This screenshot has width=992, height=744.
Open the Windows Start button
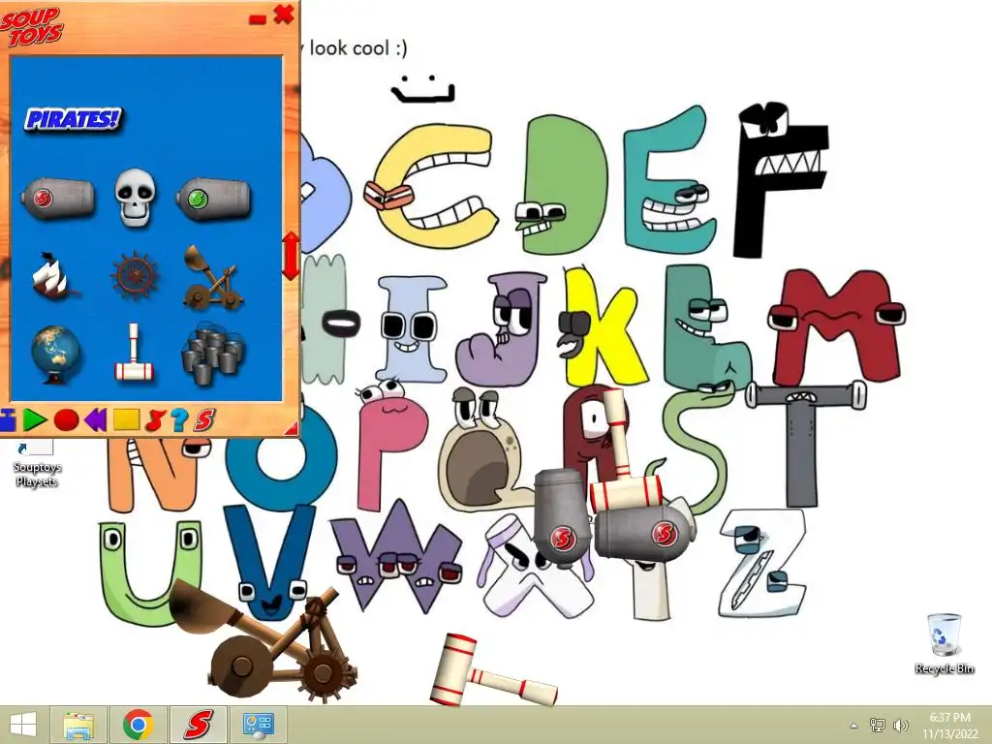23,725
